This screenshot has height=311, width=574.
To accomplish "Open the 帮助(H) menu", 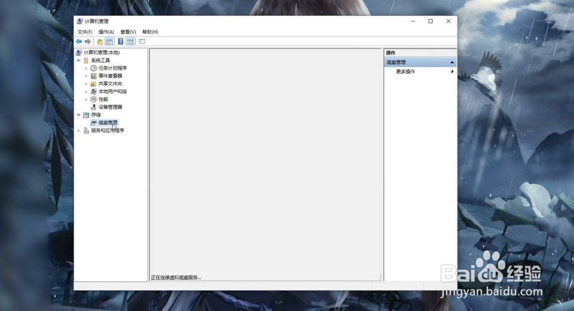I will click(150, 32).
